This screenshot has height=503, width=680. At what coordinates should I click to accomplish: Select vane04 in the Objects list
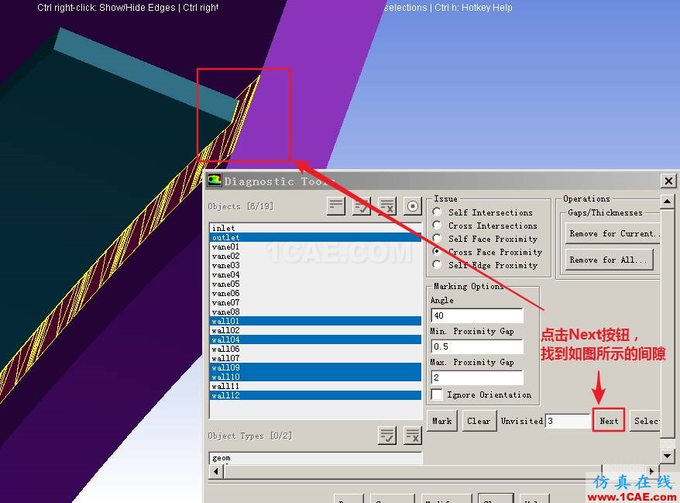click(315, 274)
